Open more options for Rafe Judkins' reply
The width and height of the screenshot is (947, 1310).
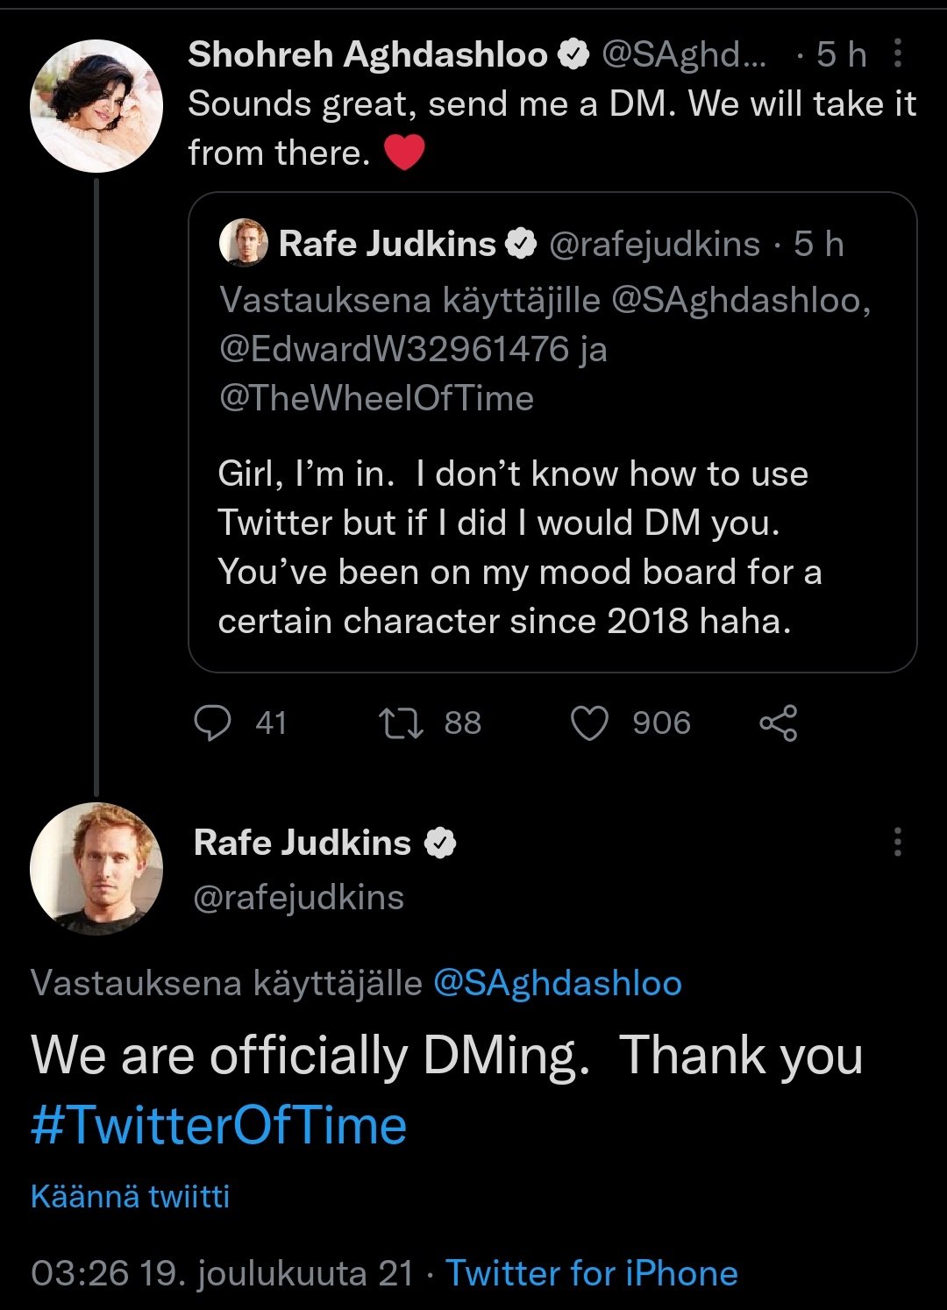(x=897, y=842)
